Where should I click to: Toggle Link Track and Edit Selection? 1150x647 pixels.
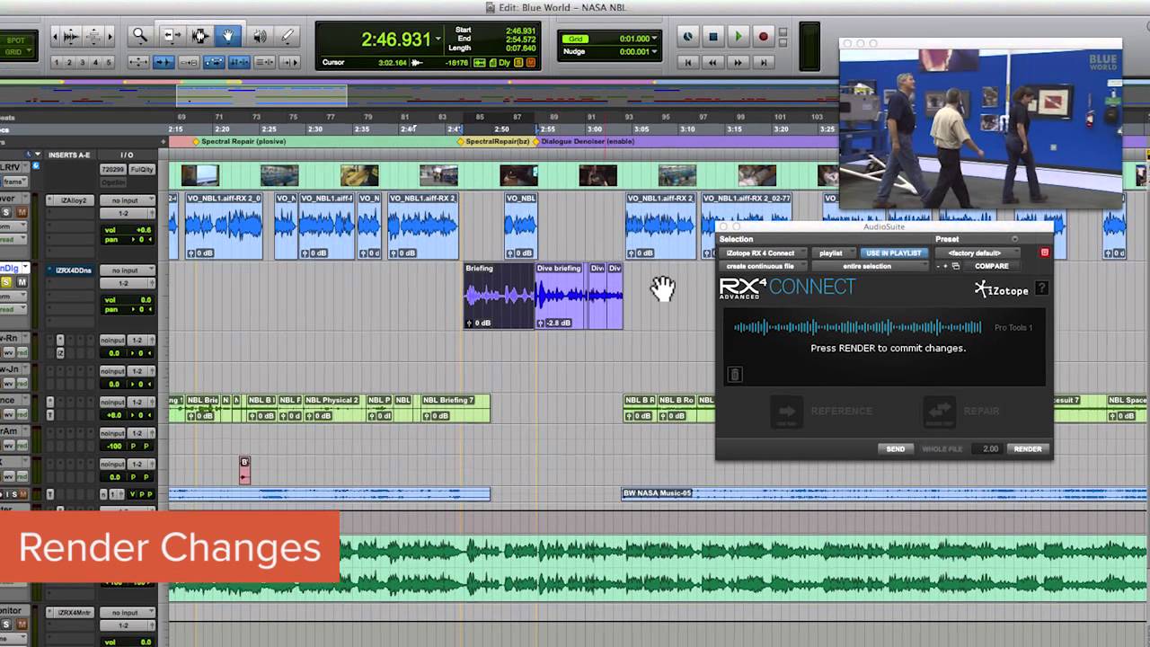click(x=264, y=62)
